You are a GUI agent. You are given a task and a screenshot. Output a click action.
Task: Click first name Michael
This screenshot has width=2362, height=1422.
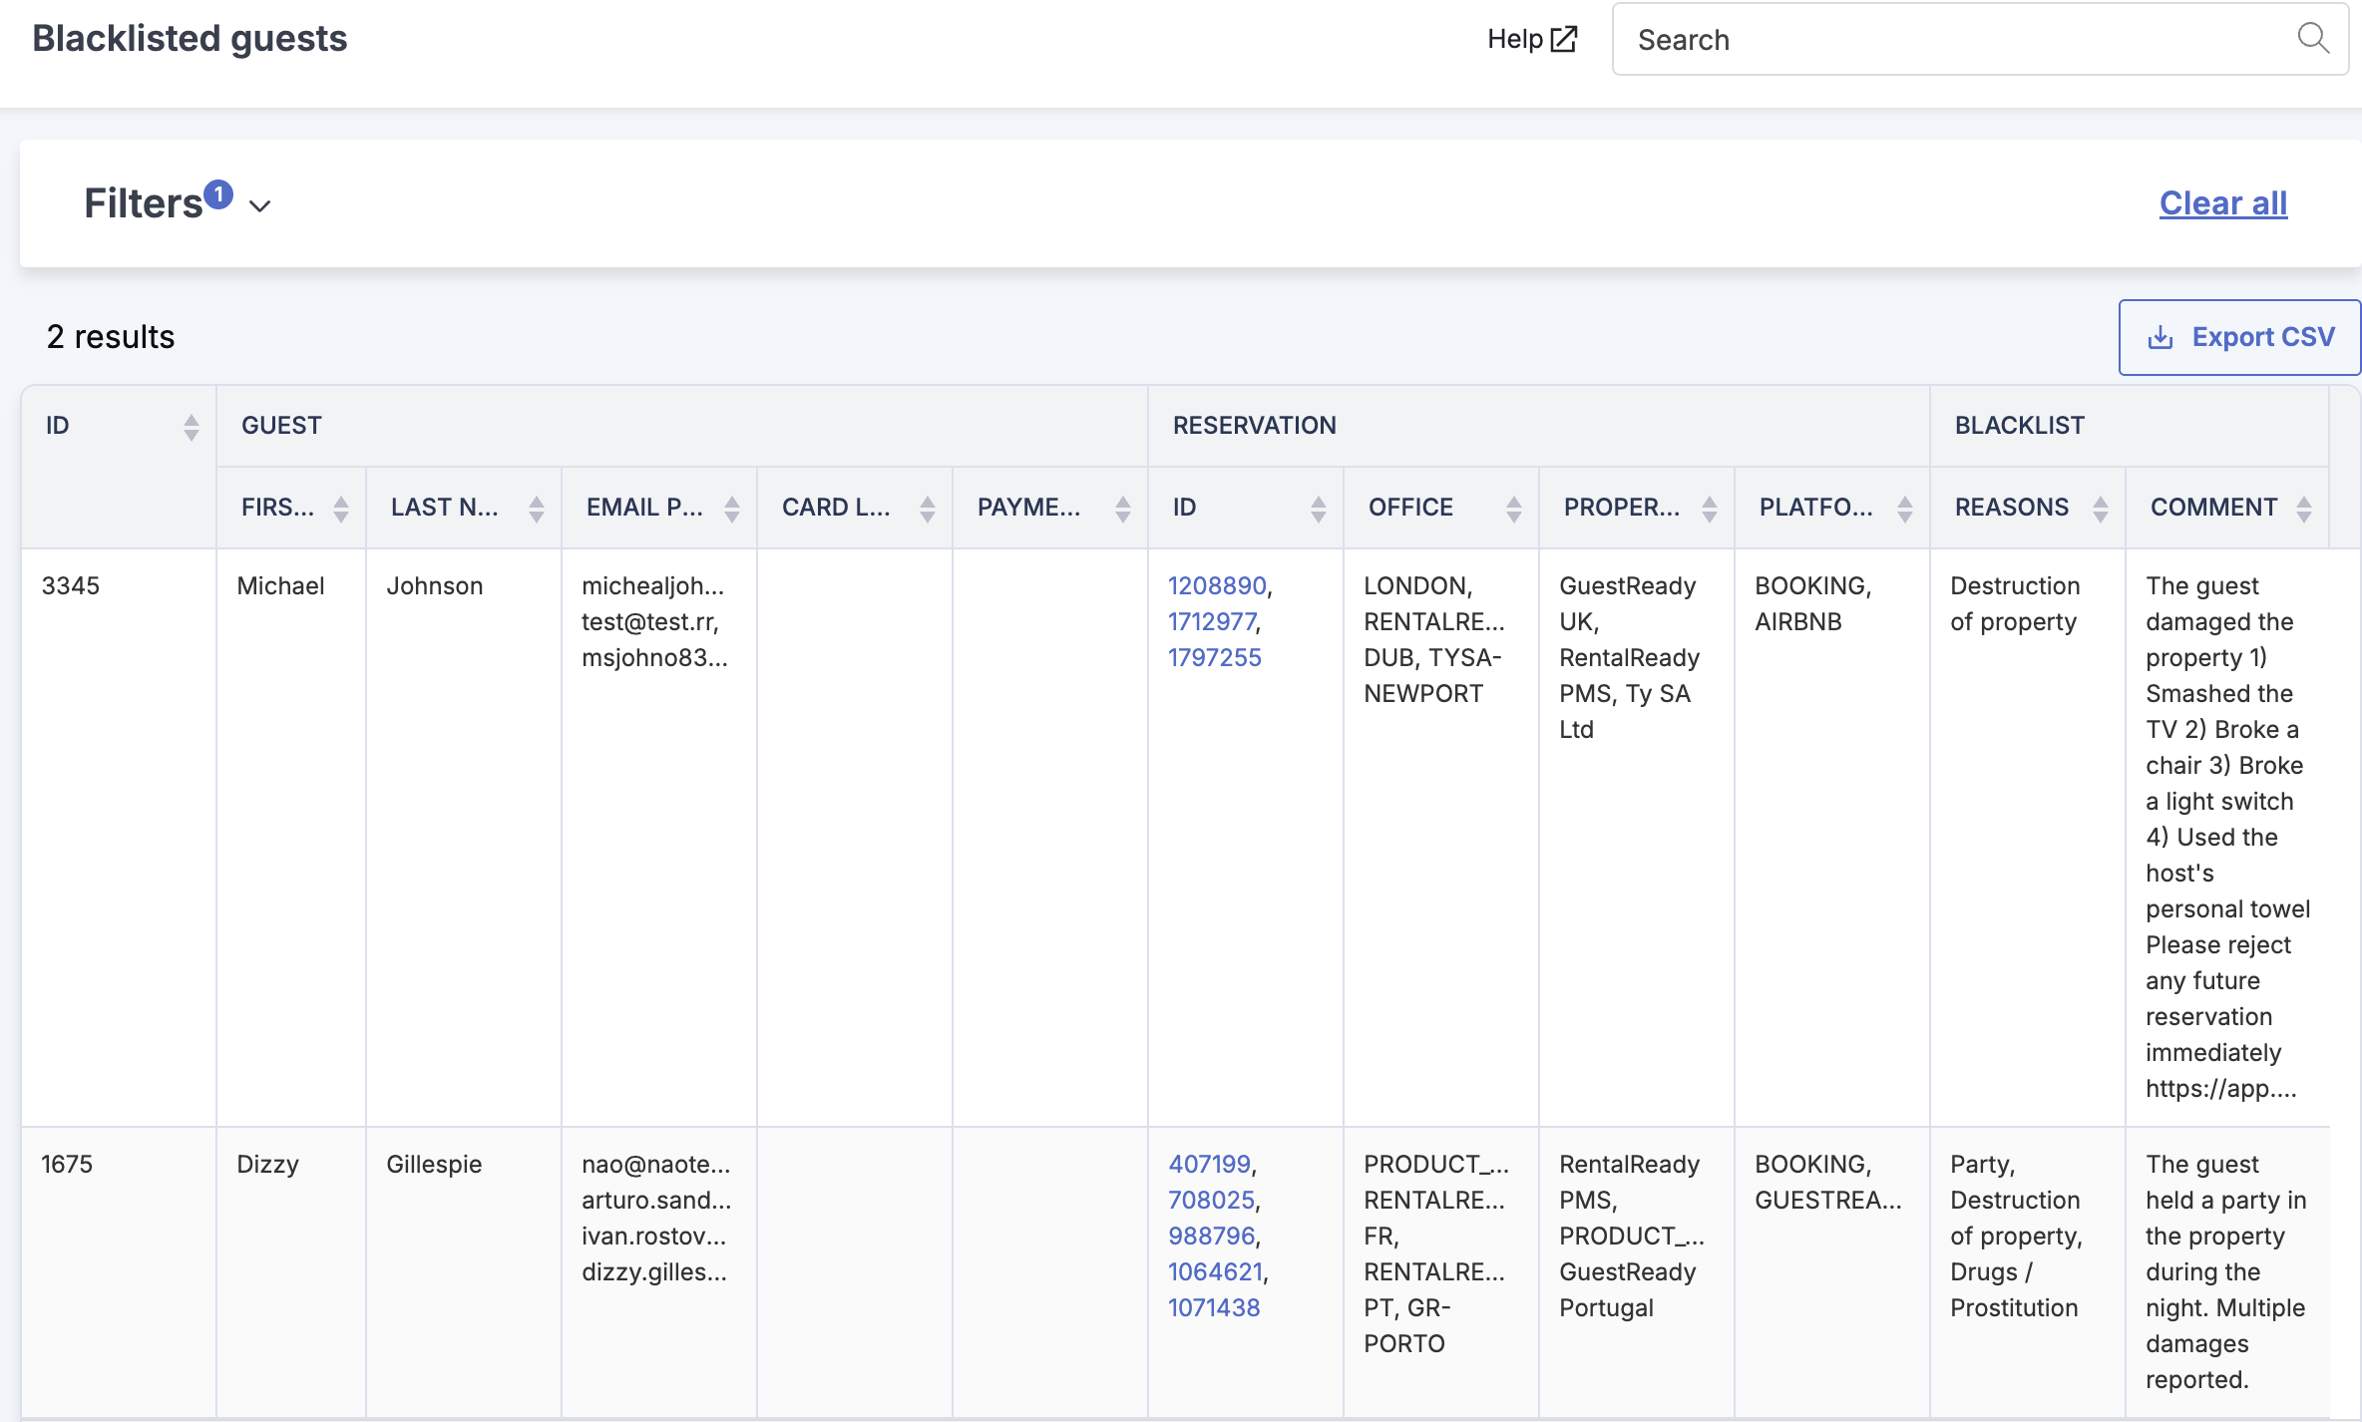pos(280,585)
